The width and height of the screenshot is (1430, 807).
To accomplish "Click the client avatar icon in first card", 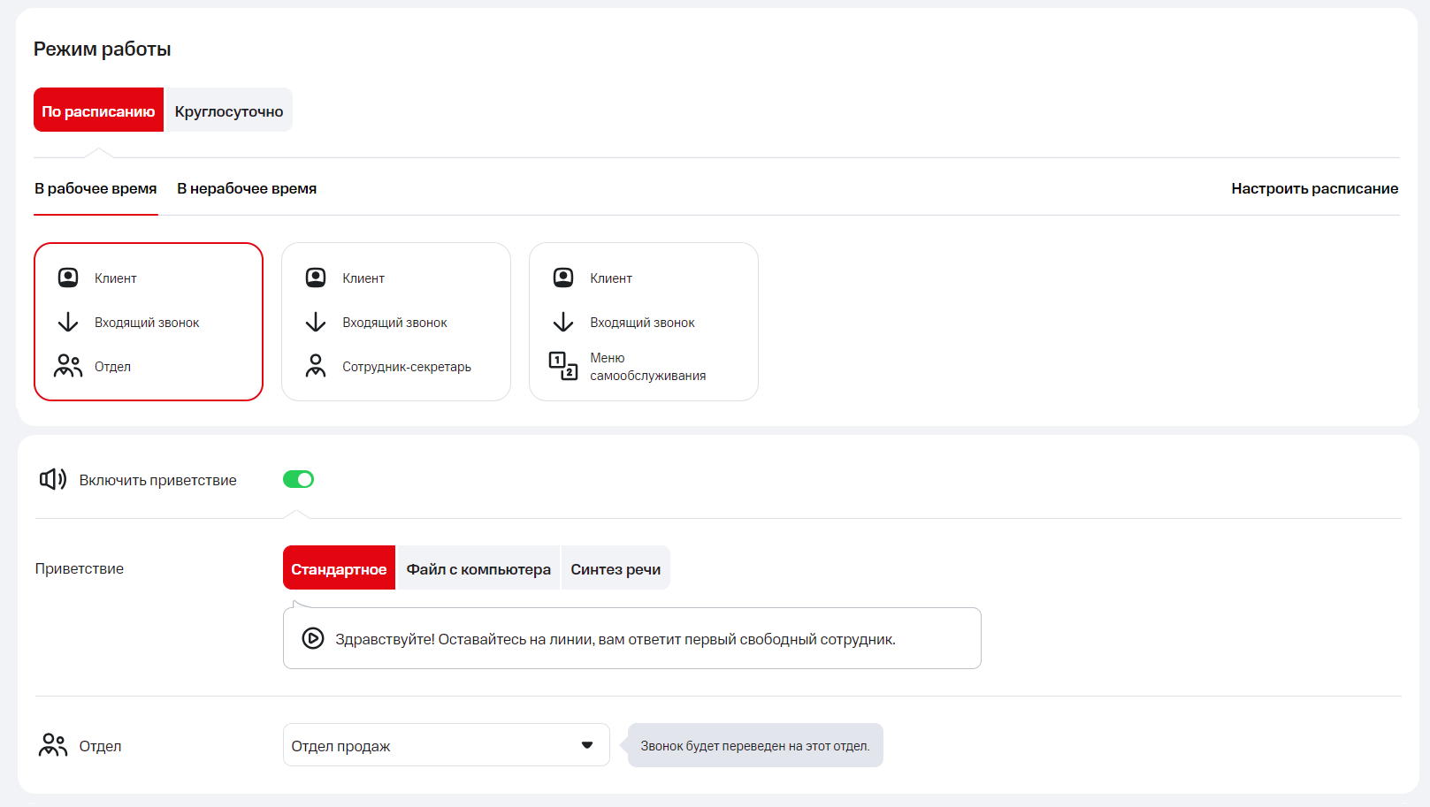I will coord(68,278).
